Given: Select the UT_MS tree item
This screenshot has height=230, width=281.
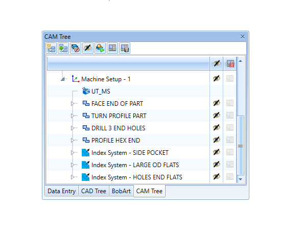Looking at the screenshot, I should pyautogui.click(x=101, y=91).
